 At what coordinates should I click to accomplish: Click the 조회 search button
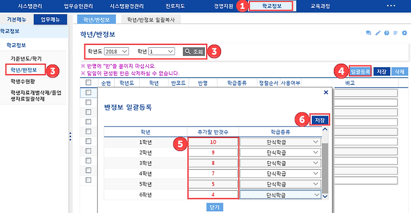pos(194,52)
